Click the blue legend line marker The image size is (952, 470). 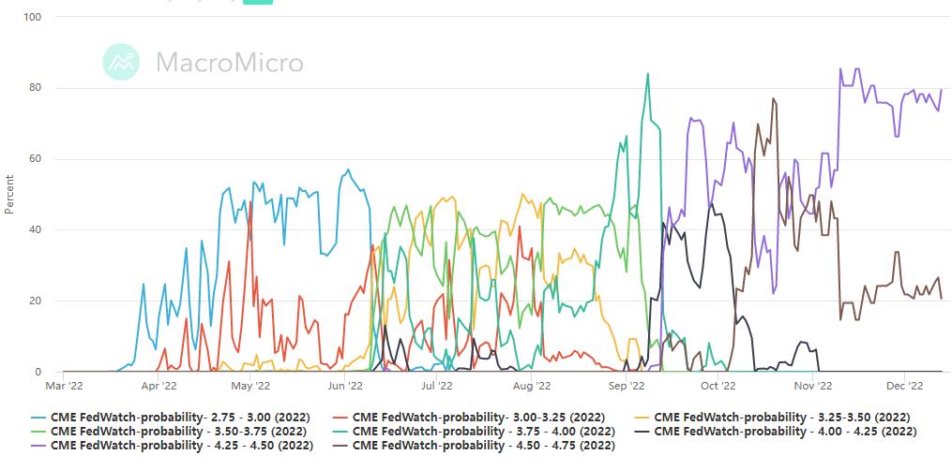[x=38, y=417]
